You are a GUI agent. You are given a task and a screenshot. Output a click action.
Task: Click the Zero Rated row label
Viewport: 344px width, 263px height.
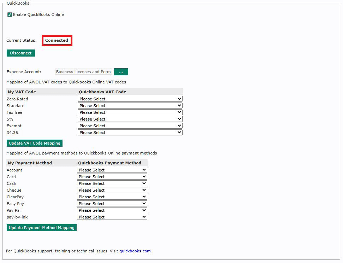pos(17,99)
